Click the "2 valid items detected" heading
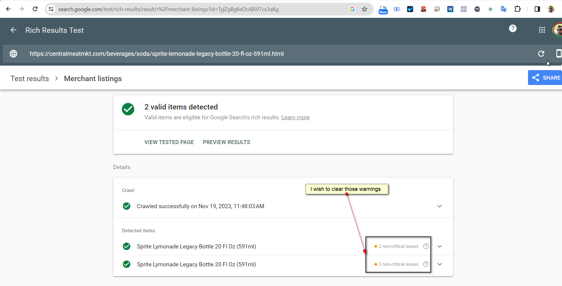The height and width of the screenshot is (286, 562). point(181,107)
